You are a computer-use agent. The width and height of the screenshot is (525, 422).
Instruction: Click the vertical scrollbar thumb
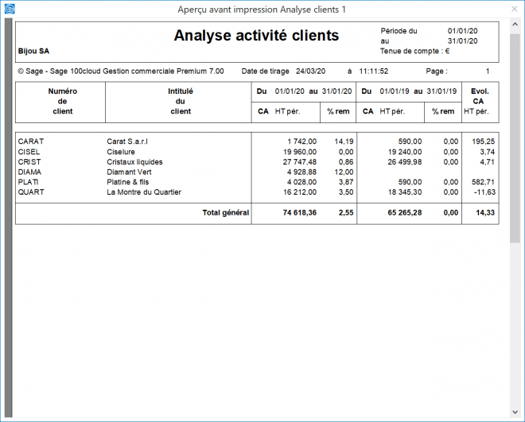[515, 138]
